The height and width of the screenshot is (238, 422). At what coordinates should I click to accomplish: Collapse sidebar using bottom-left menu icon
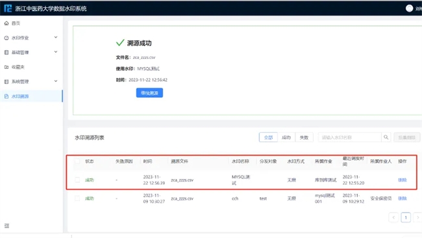coord(6,226)
